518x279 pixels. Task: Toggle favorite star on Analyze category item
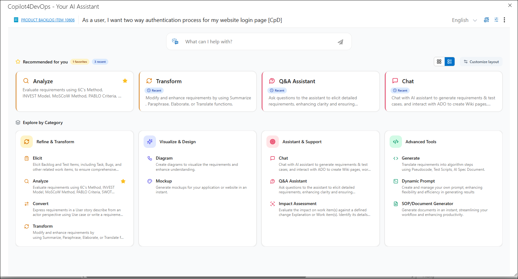pyautogui.click(x=123, y=181)
